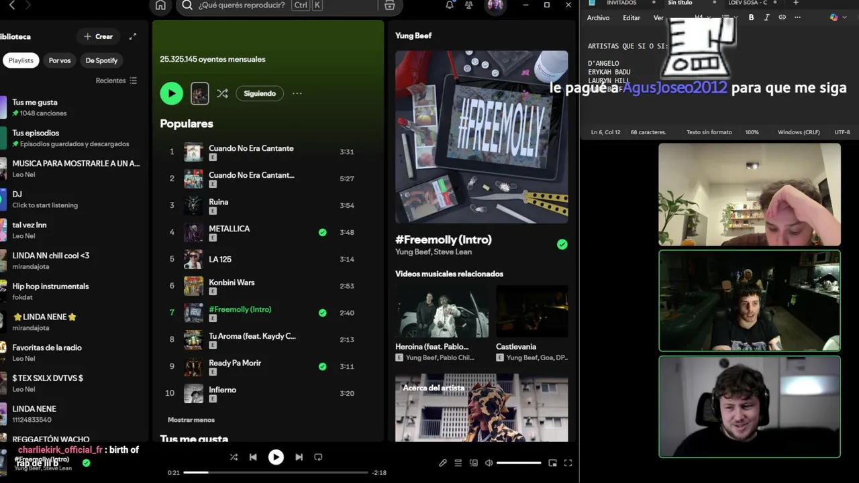Open Tus episodios in library
The width and height of the screenshot is (859, 483).
pos(70,138)
